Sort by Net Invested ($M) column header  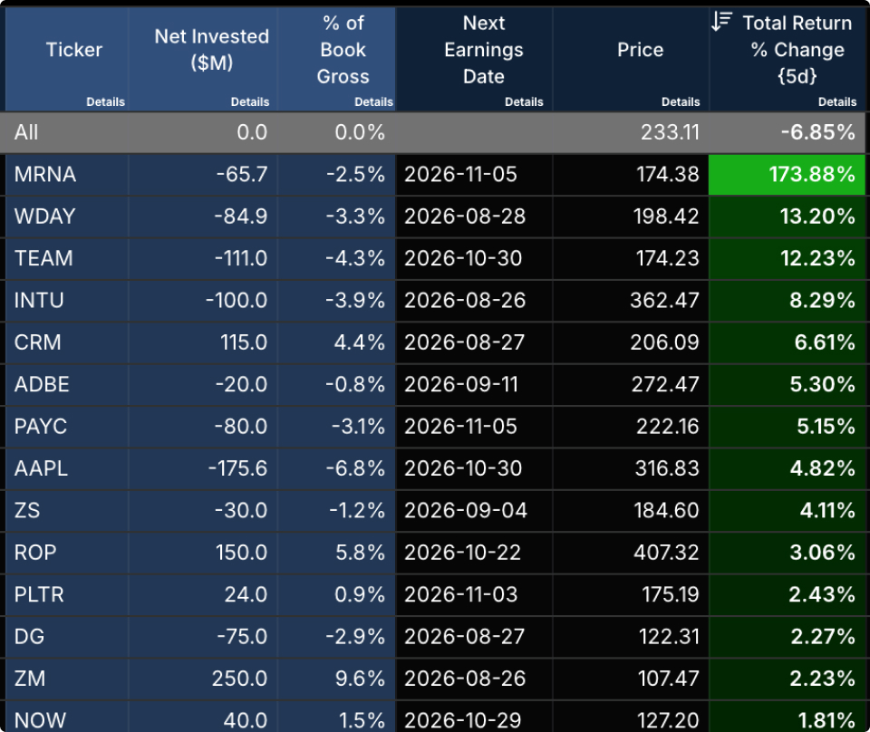pos(211,50)
